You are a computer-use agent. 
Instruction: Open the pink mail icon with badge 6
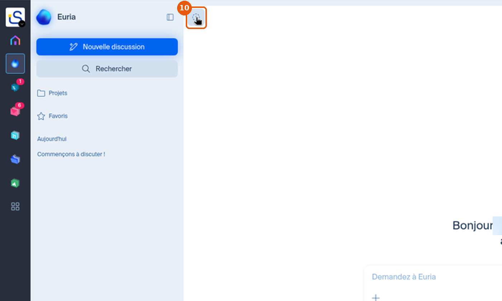tap(15, 111)
